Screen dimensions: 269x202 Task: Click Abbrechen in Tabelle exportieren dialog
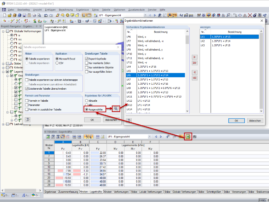click(x=111, y=120)
